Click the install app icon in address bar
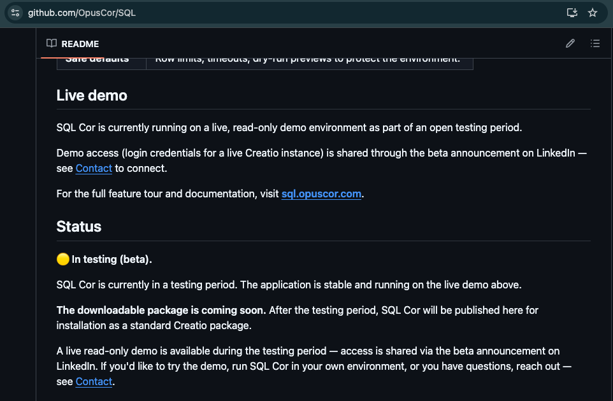This screenshot has width=613, height=401. [572, 13]
